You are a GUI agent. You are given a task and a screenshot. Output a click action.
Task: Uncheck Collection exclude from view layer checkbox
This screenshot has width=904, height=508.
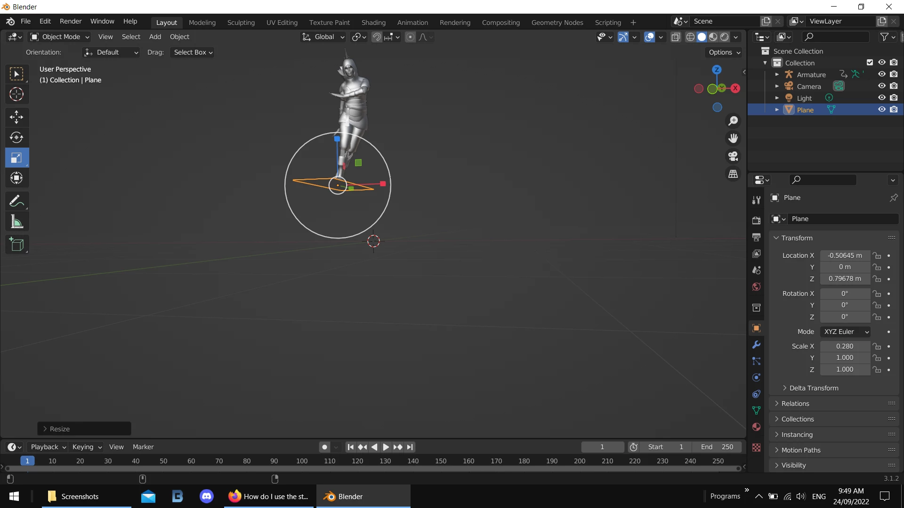870,63
